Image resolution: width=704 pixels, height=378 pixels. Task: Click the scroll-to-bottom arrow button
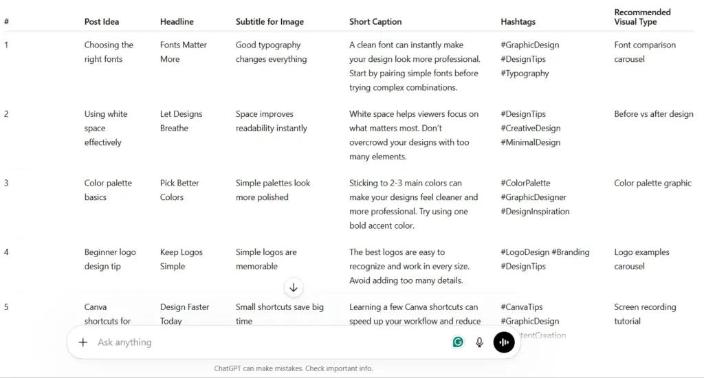(x=293, y=288)
